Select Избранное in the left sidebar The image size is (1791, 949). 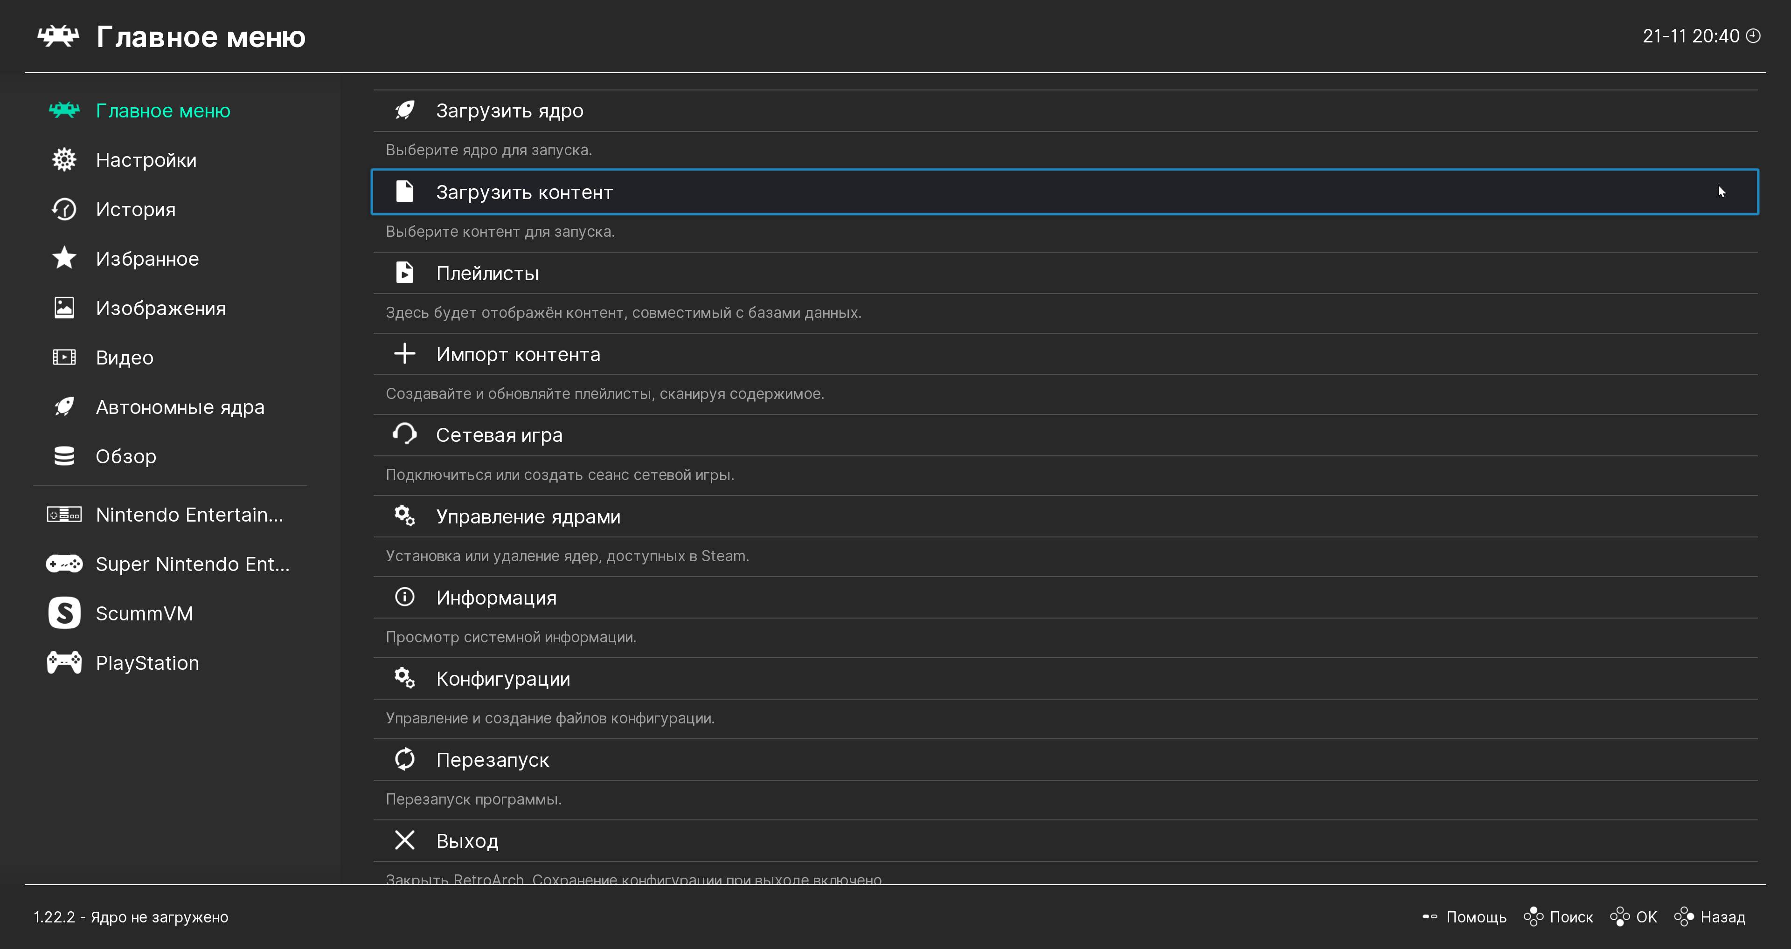pyautogui.click(x=147, y=259)
